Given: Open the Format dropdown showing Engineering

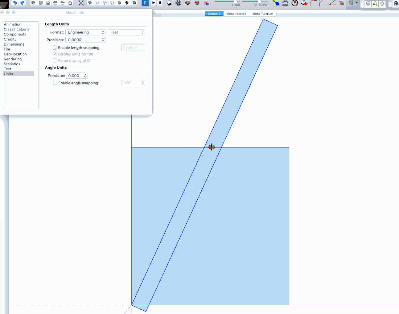Looking at the screenshot, I should [x=85, y=32].
